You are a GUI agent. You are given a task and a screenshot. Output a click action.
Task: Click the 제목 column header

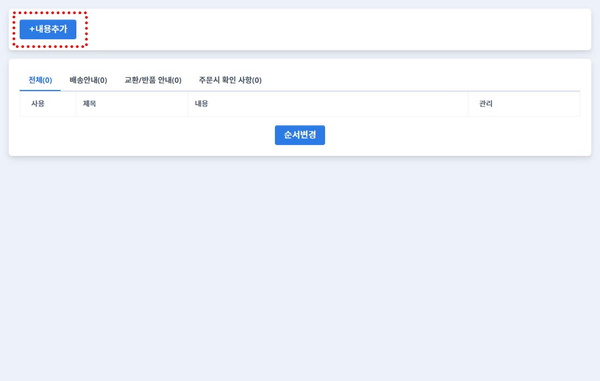[x=132, y=104]
